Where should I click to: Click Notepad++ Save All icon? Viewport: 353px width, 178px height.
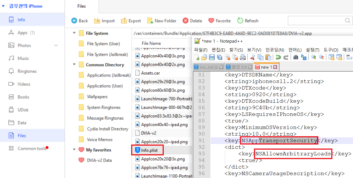click(220, 57)
